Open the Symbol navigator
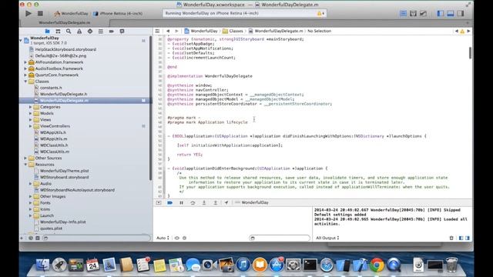Image resolution: width=493 pixels, height=277 pixels. (58, 32)
